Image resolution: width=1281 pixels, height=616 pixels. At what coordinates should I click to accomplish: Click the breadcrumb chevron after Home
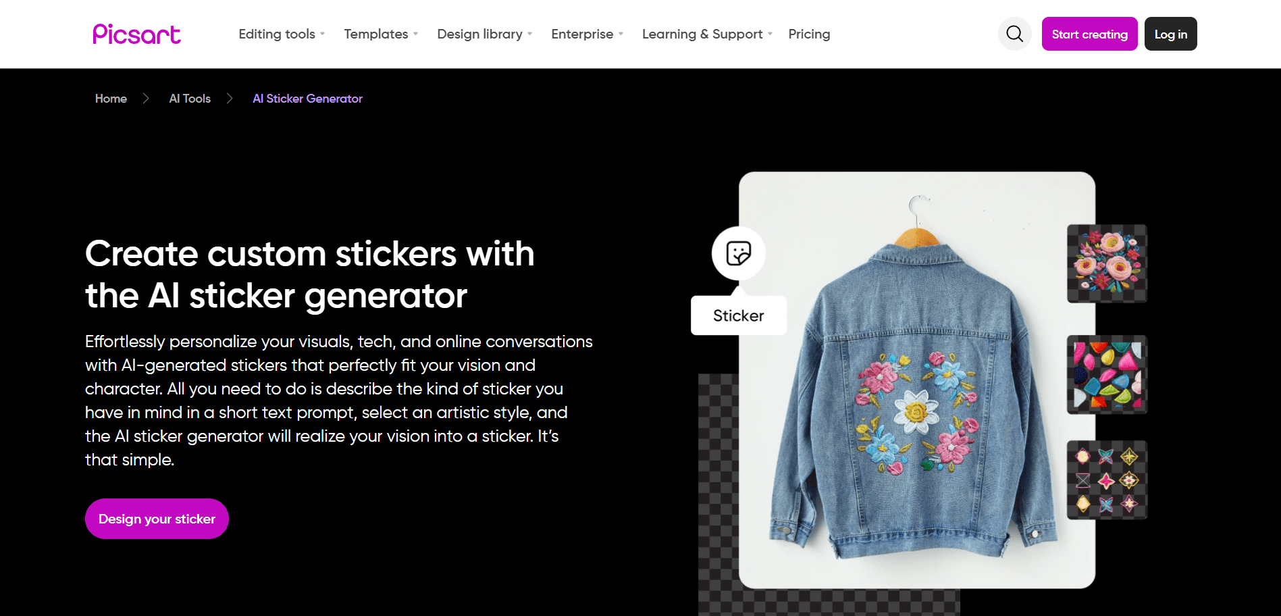pyautogui.click(x=146, y=99)
